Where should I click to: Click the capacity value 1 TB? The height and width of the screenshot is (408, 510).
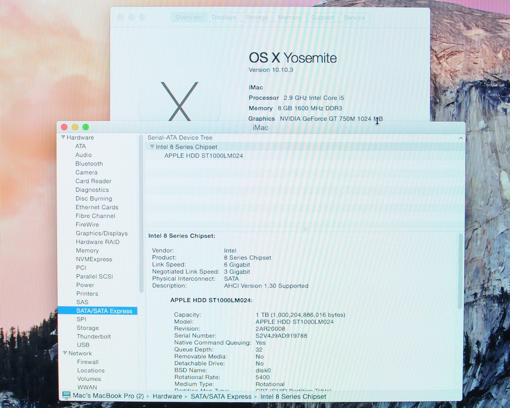click(300, 315)
